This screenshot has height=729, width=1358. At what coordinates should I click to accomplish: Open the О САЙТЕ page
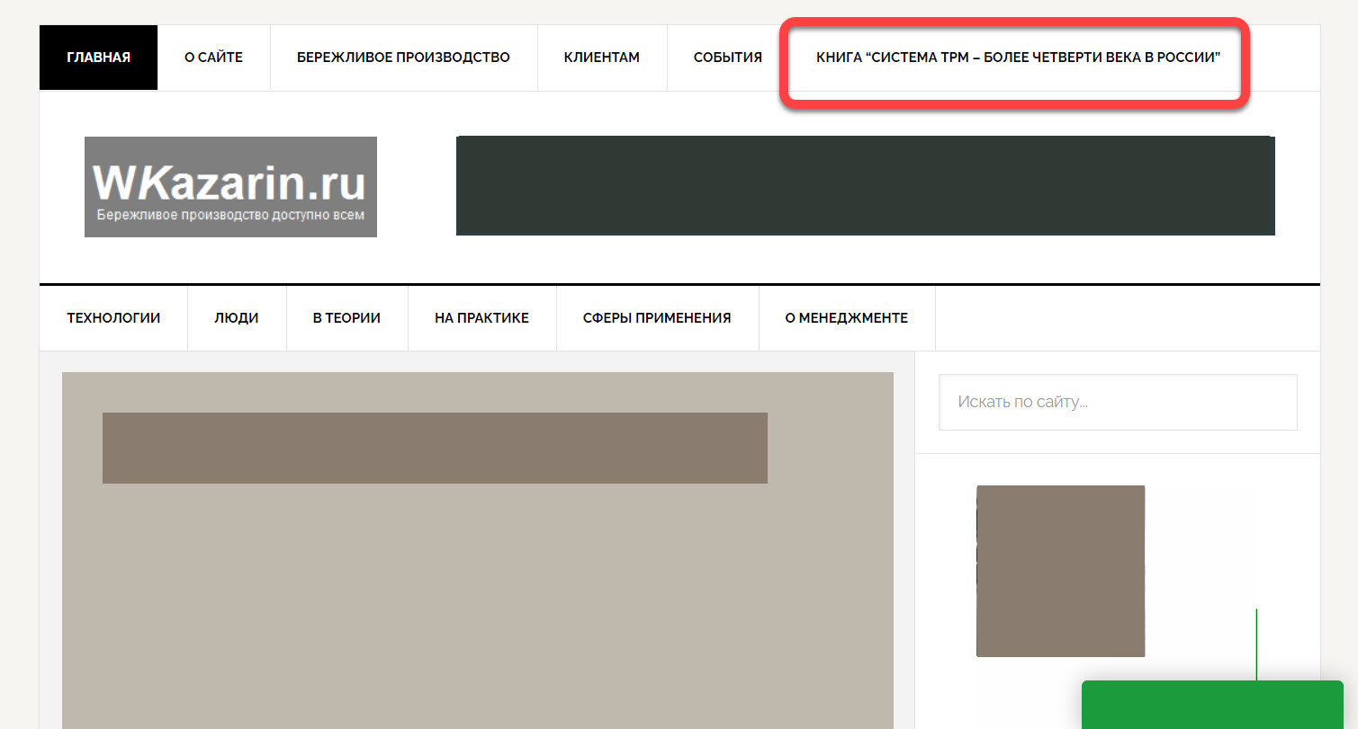click(213, 57)
